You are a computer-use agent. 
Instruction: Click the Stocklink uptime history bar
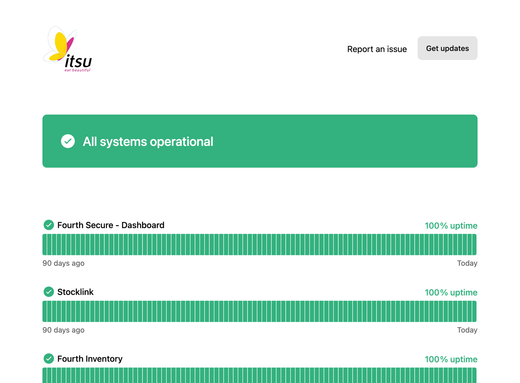(x=259, y=312)
